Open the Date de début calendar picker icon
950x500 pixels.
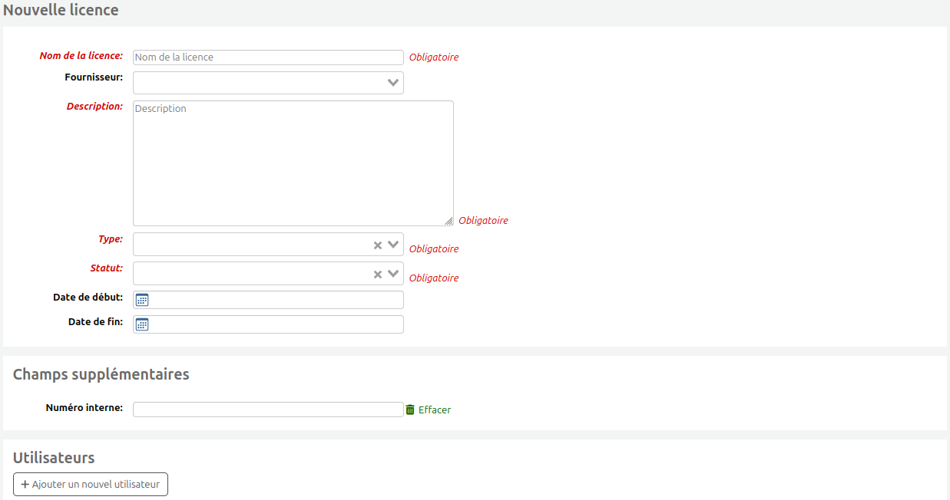point(141,300)
